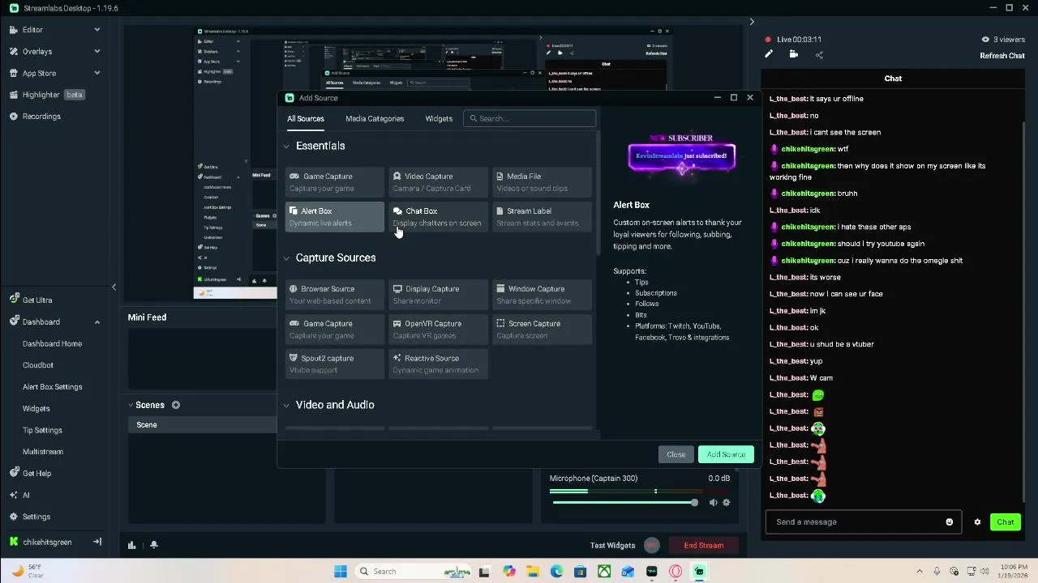1038x583 pixels.
Task: Collapse the Video and Audio section
Action: pyautogui.click(x=286, y=406)
